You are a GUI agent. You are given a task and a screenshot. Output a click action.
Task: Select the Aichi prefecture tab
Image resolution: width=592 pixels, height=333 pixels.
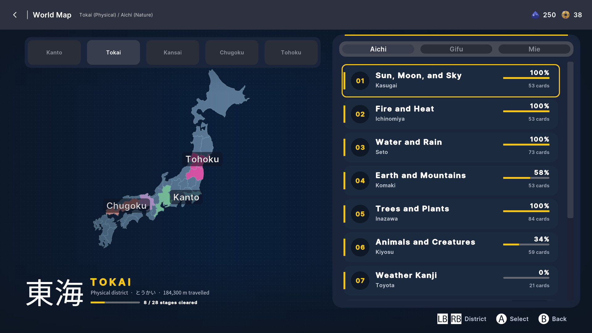378,49
